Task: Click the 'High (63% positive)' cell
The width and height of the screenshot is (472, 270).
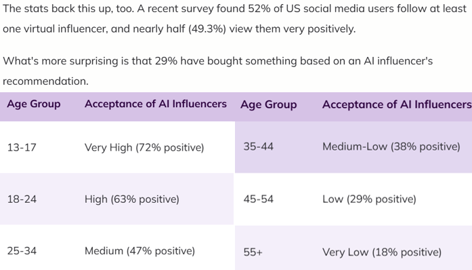Action: click(132, 199)
